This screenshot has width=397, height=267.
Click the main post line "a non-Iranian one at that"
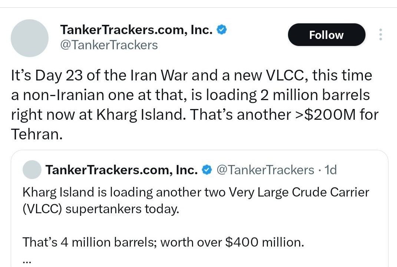point(191,95)
